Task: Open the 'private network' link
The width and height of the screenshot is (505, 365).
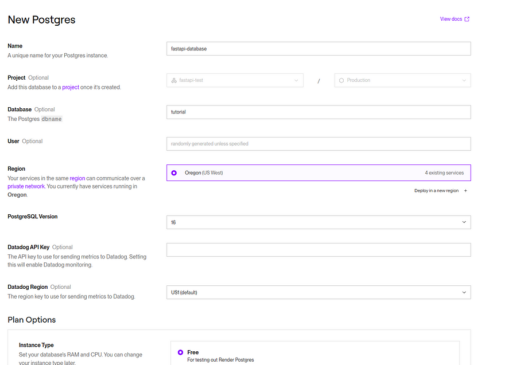Action: coord(26,186)
